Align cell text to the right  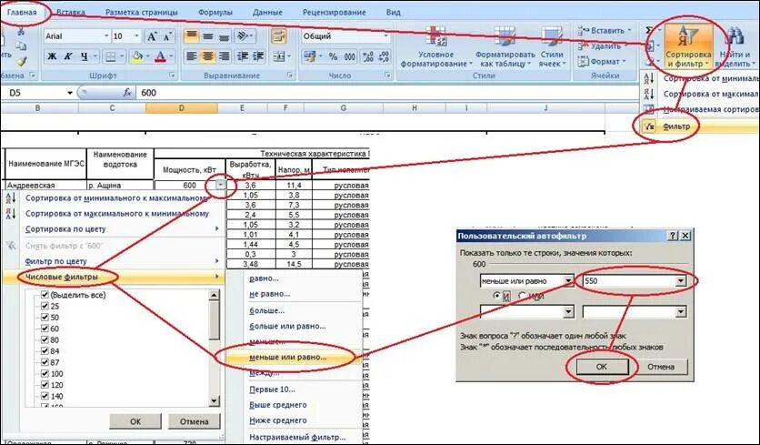[x=224, y=56]
